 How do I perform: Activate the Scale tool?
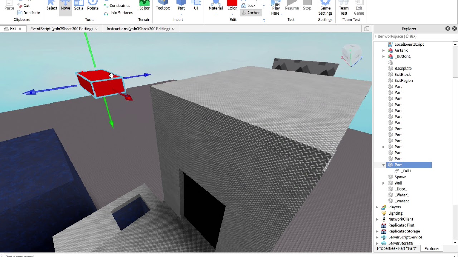[79, 6]
